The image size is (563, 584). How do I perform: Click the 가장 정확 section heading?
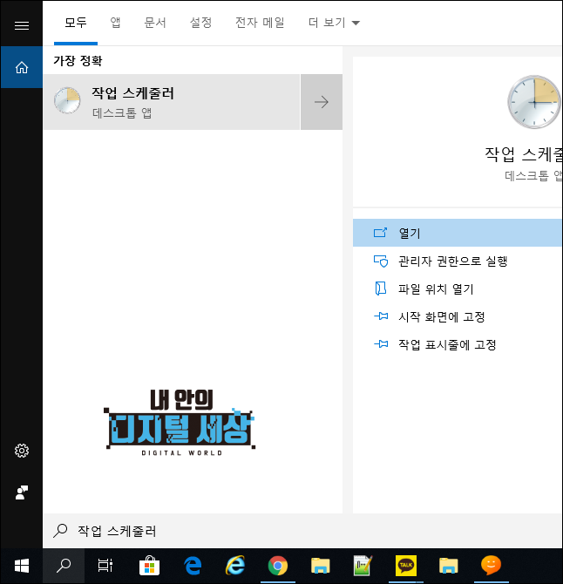pos(78,60)
